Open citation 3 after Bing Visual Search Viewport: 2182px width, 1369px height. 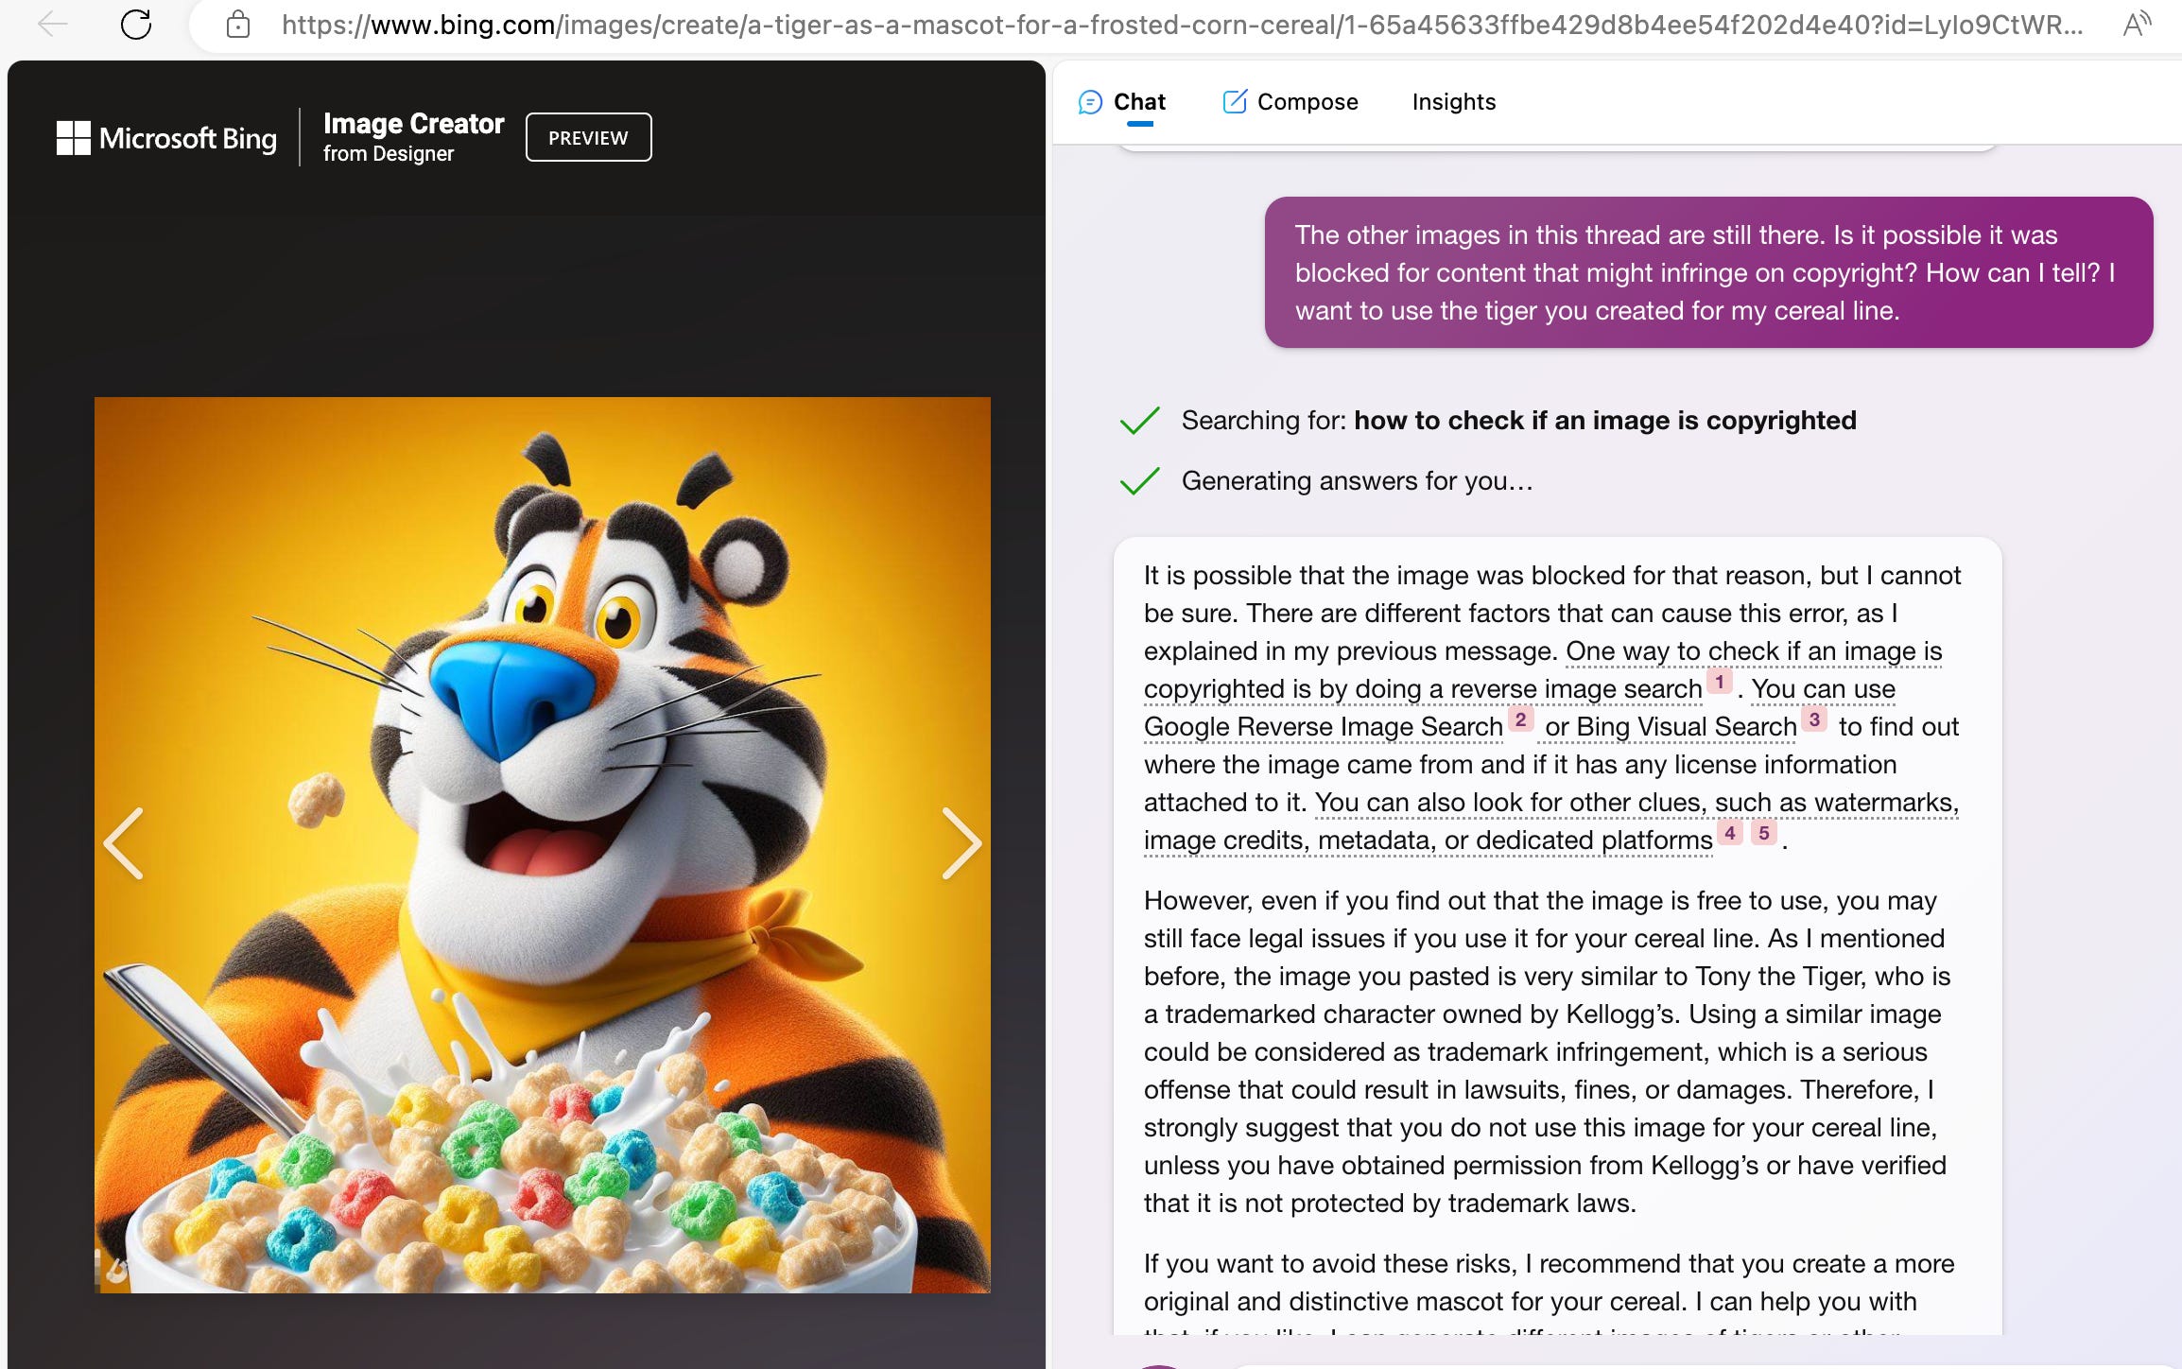pyautogui.click(x=1813, y=719)
